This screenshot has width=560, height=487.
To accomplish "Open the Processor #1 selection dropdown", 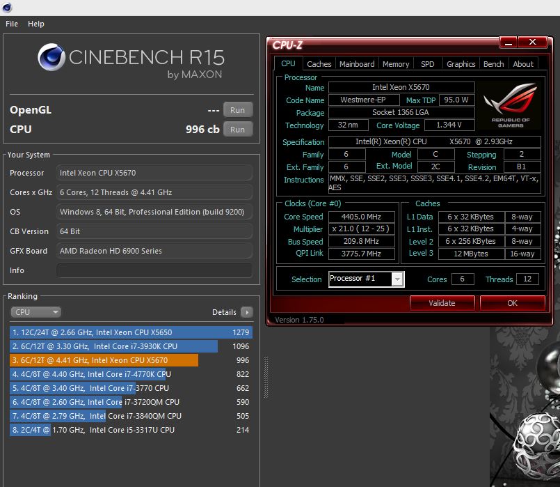I will pos(367,279).
